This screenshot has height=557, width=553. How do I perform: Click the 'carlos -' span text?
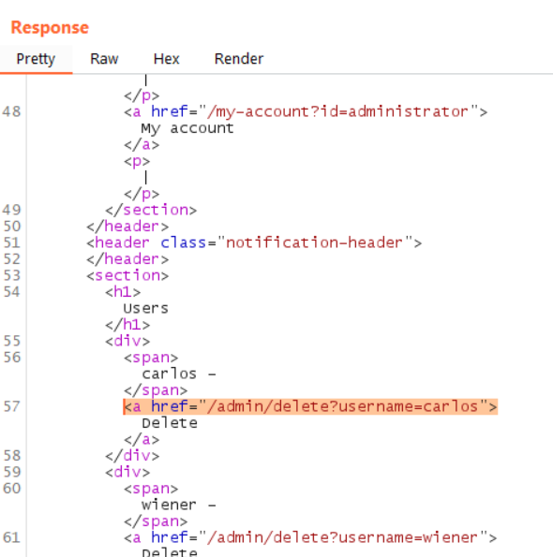[x=179, y=374]
